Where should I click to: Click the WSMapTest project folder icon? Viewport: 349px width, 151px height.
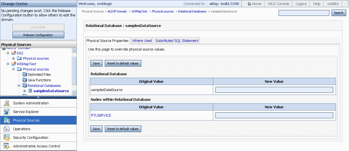pos(14,64)
